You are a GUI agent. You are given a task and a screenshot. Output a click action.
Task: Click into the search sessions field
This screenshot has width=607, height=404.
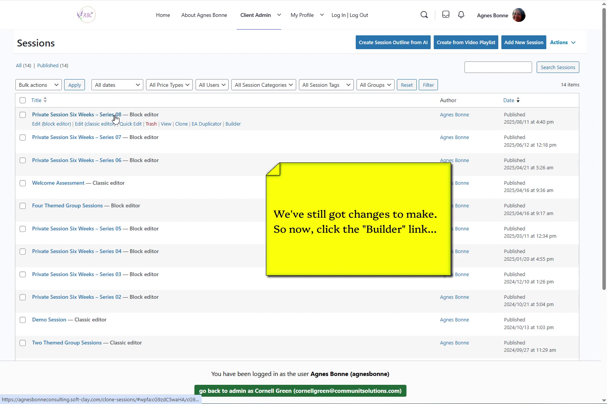498,67
